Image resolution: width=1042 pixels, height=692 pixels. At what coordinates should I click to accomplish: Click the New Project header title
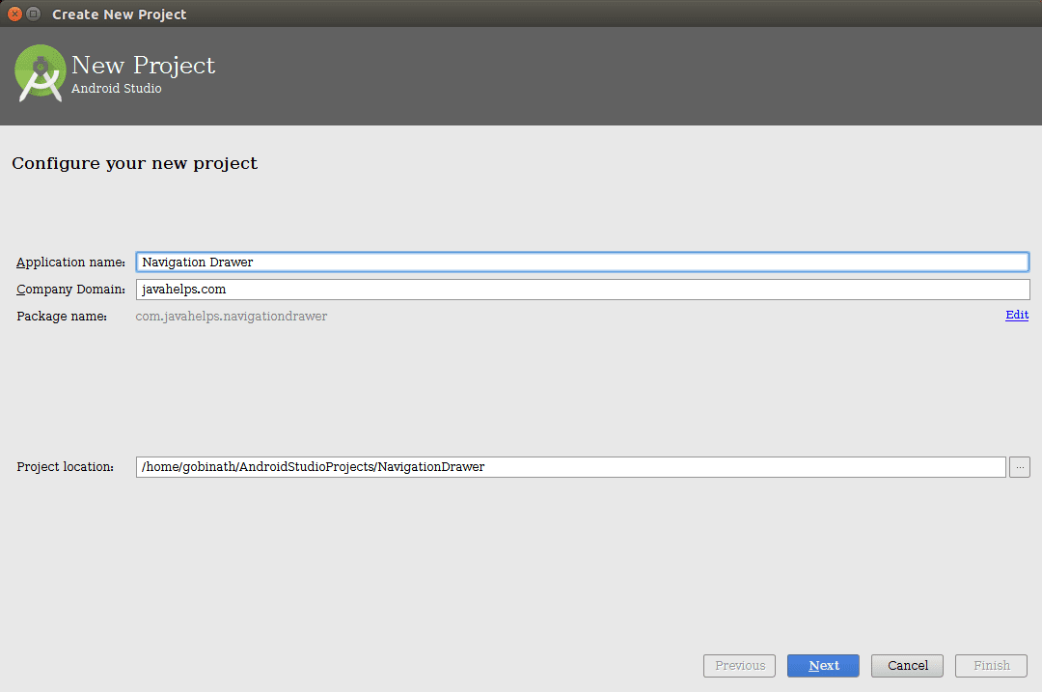coord(144,65)
